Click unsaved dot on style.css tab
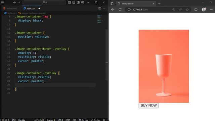Image resolution: width=215 pixels, height=121 pixels. click(x=39, y=8)
